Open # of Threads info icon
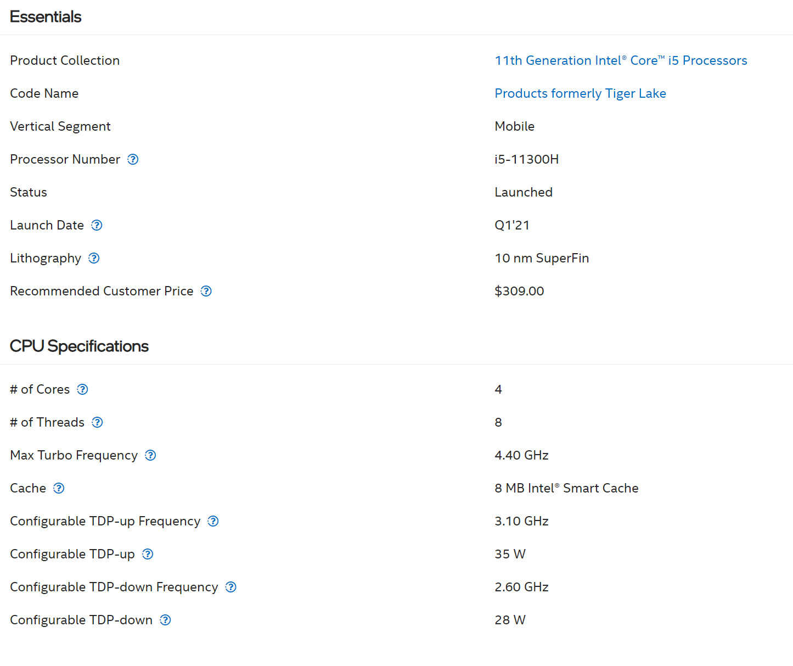This screenshot has height=666, width=793. coord(97,422)
